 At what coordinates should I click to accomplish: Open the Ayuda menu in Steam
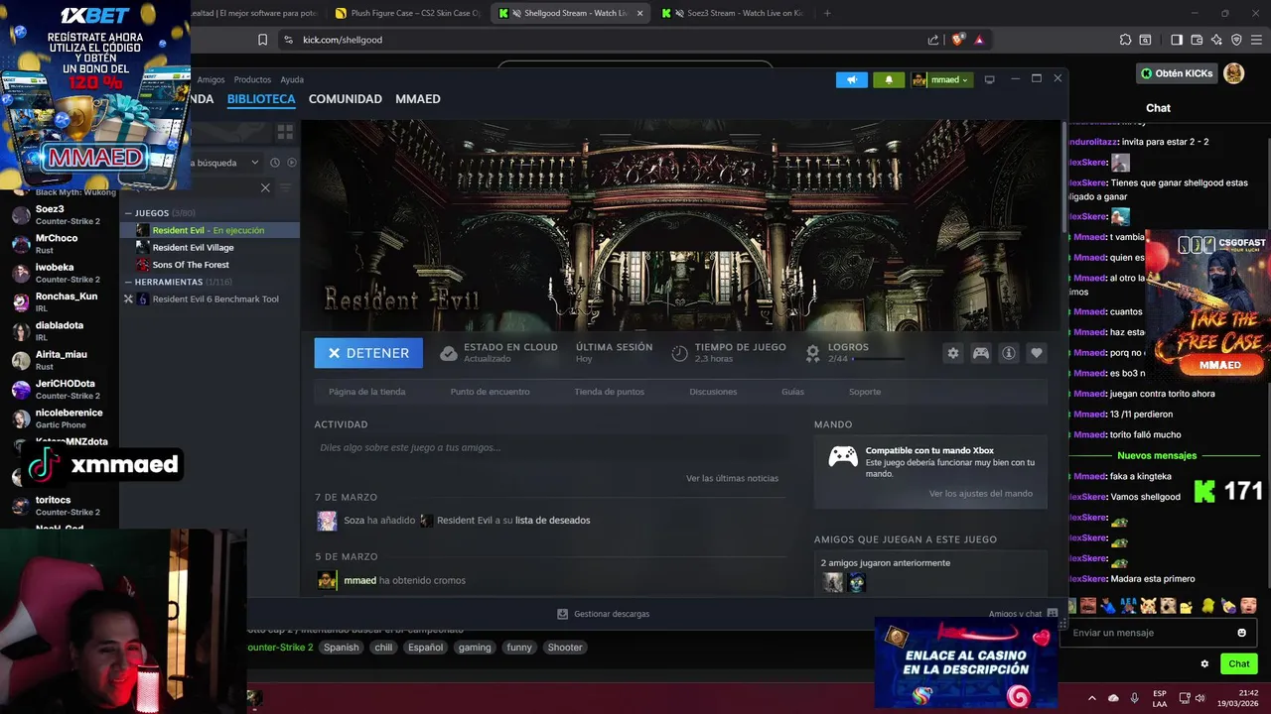(292, 79)
